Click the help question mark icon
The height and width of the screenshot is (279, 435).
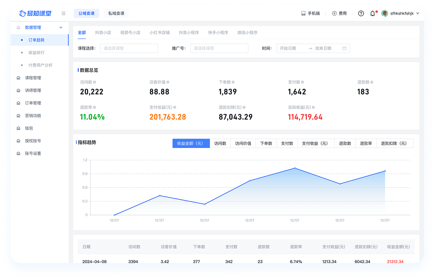click(361, 13)
